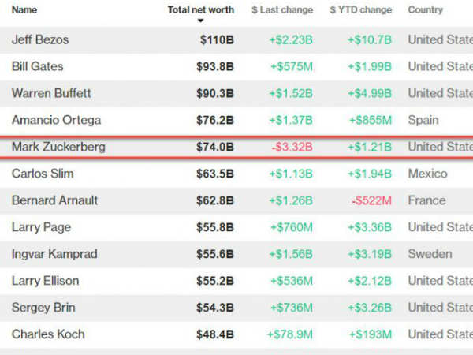
Task: Open Charles Koch profile
Action: point(49,334)
